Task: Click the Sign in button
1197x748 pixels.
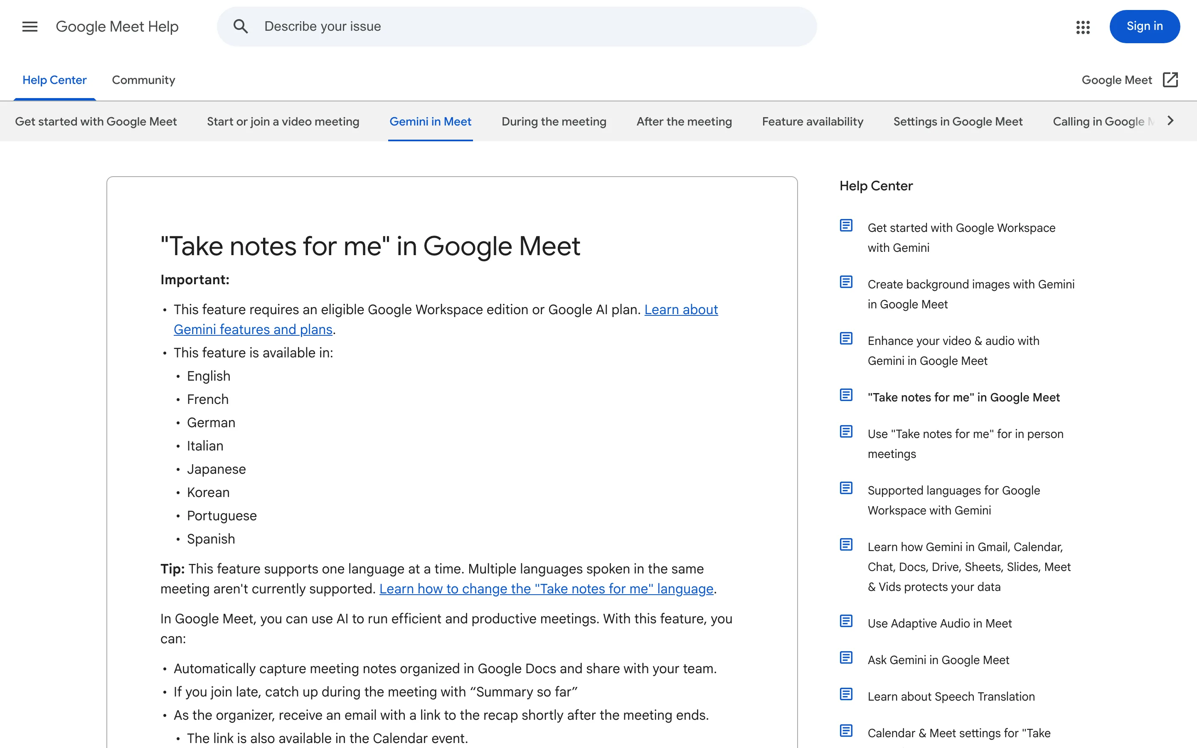Action: 1145,27
